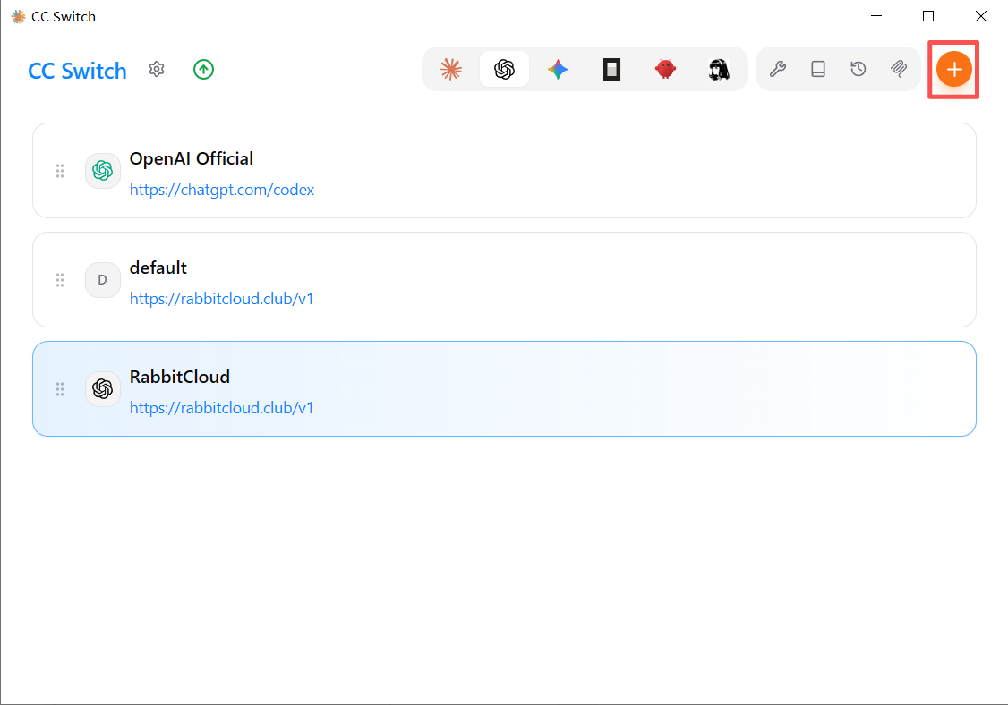Click the orange plus add provider button
The width and height of the screenshot is (1008, 705).
953,70
